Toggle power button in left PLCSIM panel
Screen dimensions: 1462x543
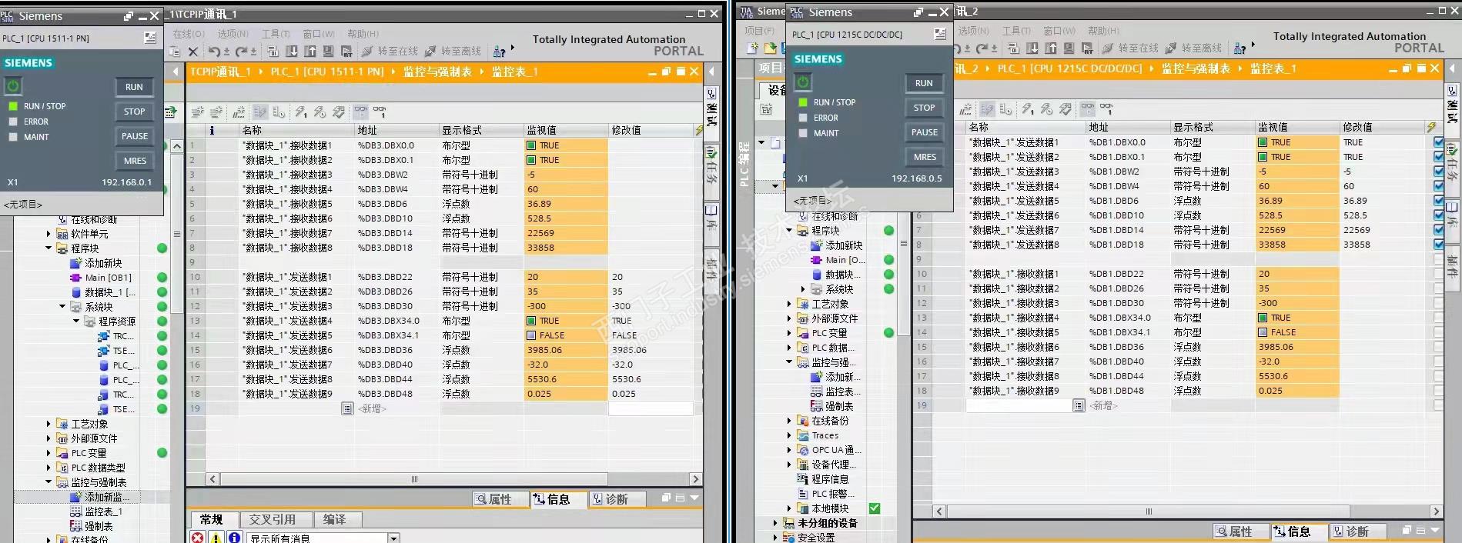pos(13,86)
